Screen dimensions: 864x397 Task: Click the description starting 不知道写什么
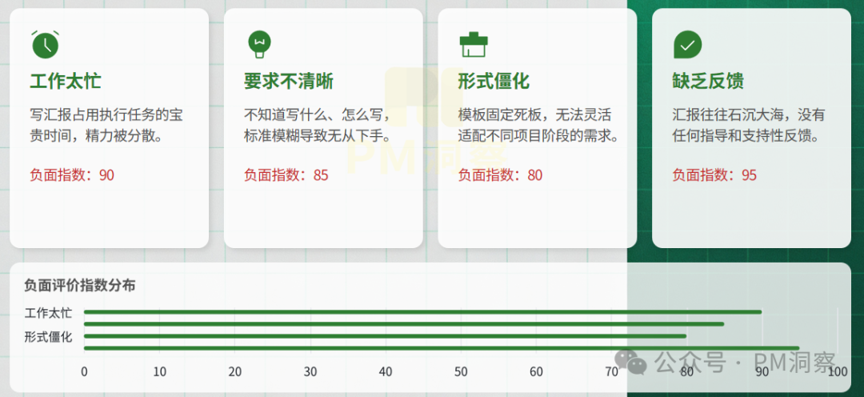[318, 126]
